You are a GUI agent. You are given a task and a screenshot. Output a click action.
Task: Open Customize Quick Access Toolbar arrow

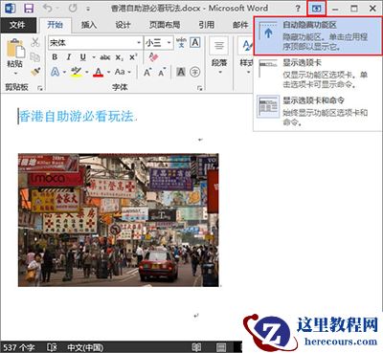coord(88,9)
